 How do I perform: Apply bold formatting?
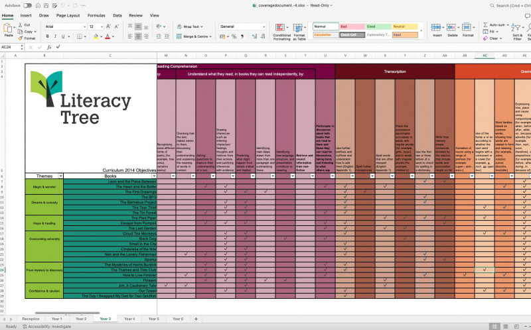point(48,37)
